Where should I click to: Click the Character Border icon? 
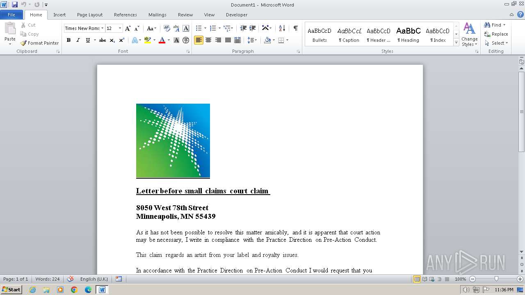point(186,28)
